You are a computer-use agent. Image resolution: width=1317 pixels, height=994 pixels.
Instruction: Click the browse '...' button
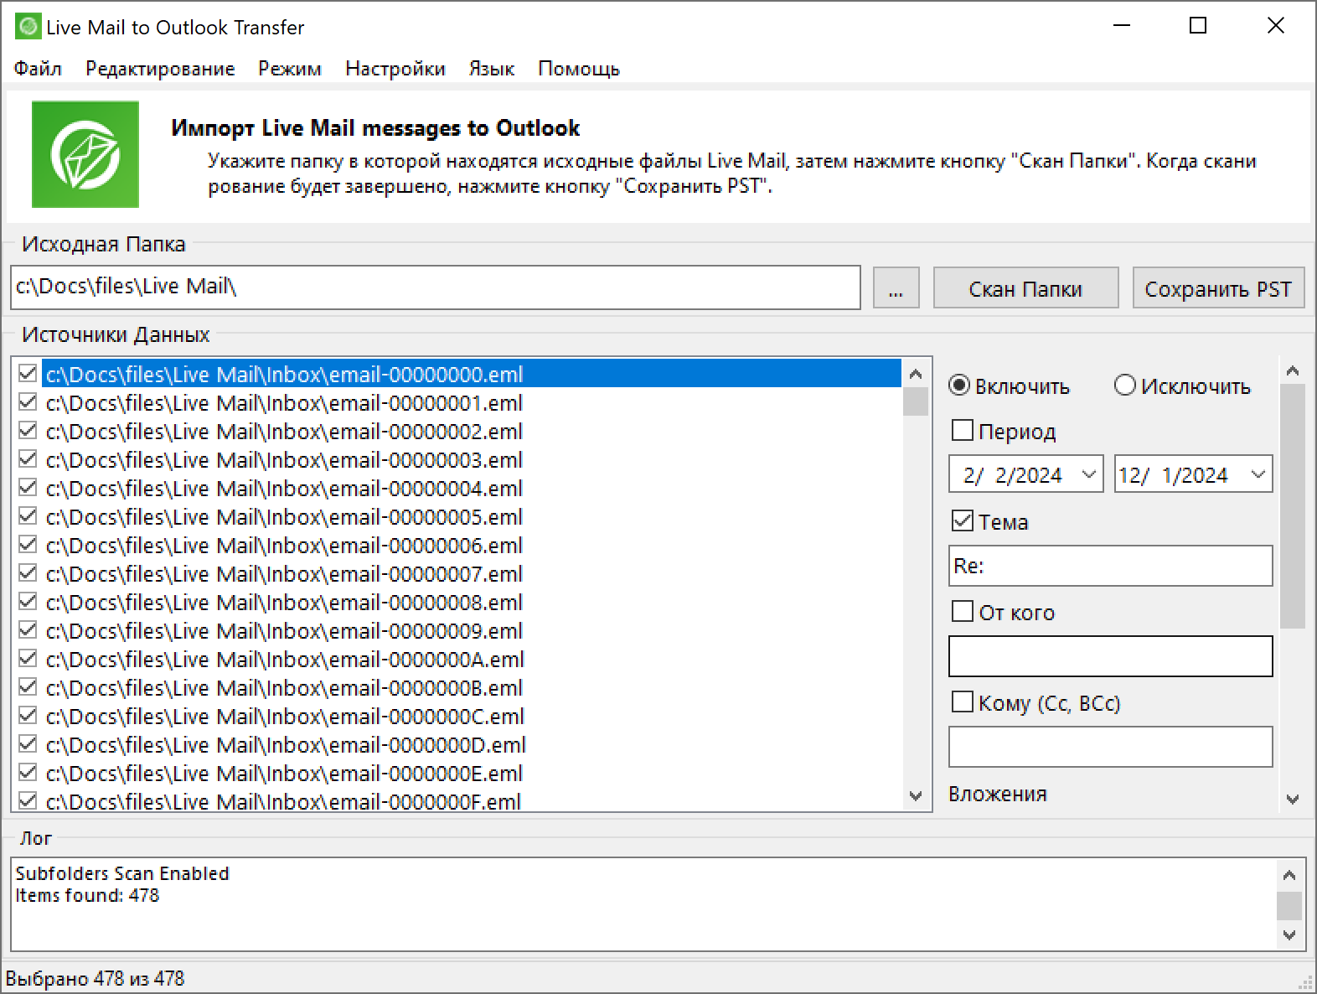click(x=896, y=288)
